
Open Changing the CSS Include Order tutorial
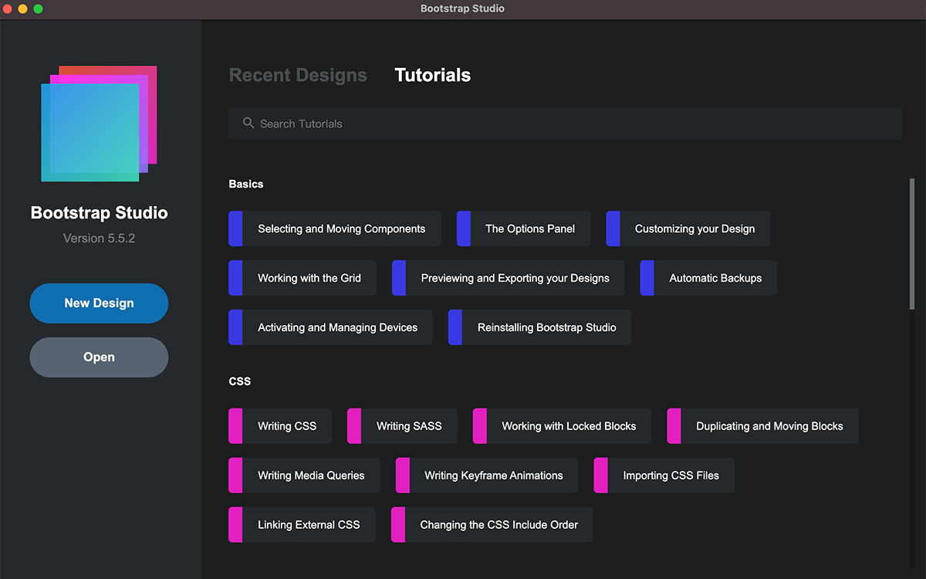coord(492,525)
